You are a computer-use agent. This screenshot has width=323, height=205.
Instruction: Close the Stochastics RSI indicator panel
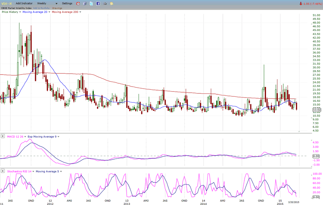pos(3,171)
